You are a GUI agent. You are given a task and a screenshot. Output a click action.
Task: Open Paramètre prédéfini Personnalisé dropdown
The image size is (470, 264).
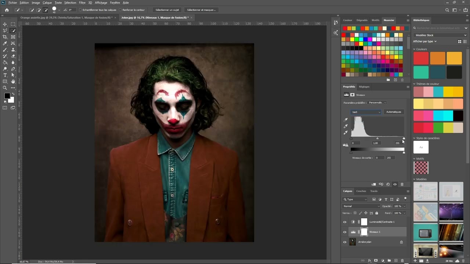377,103
